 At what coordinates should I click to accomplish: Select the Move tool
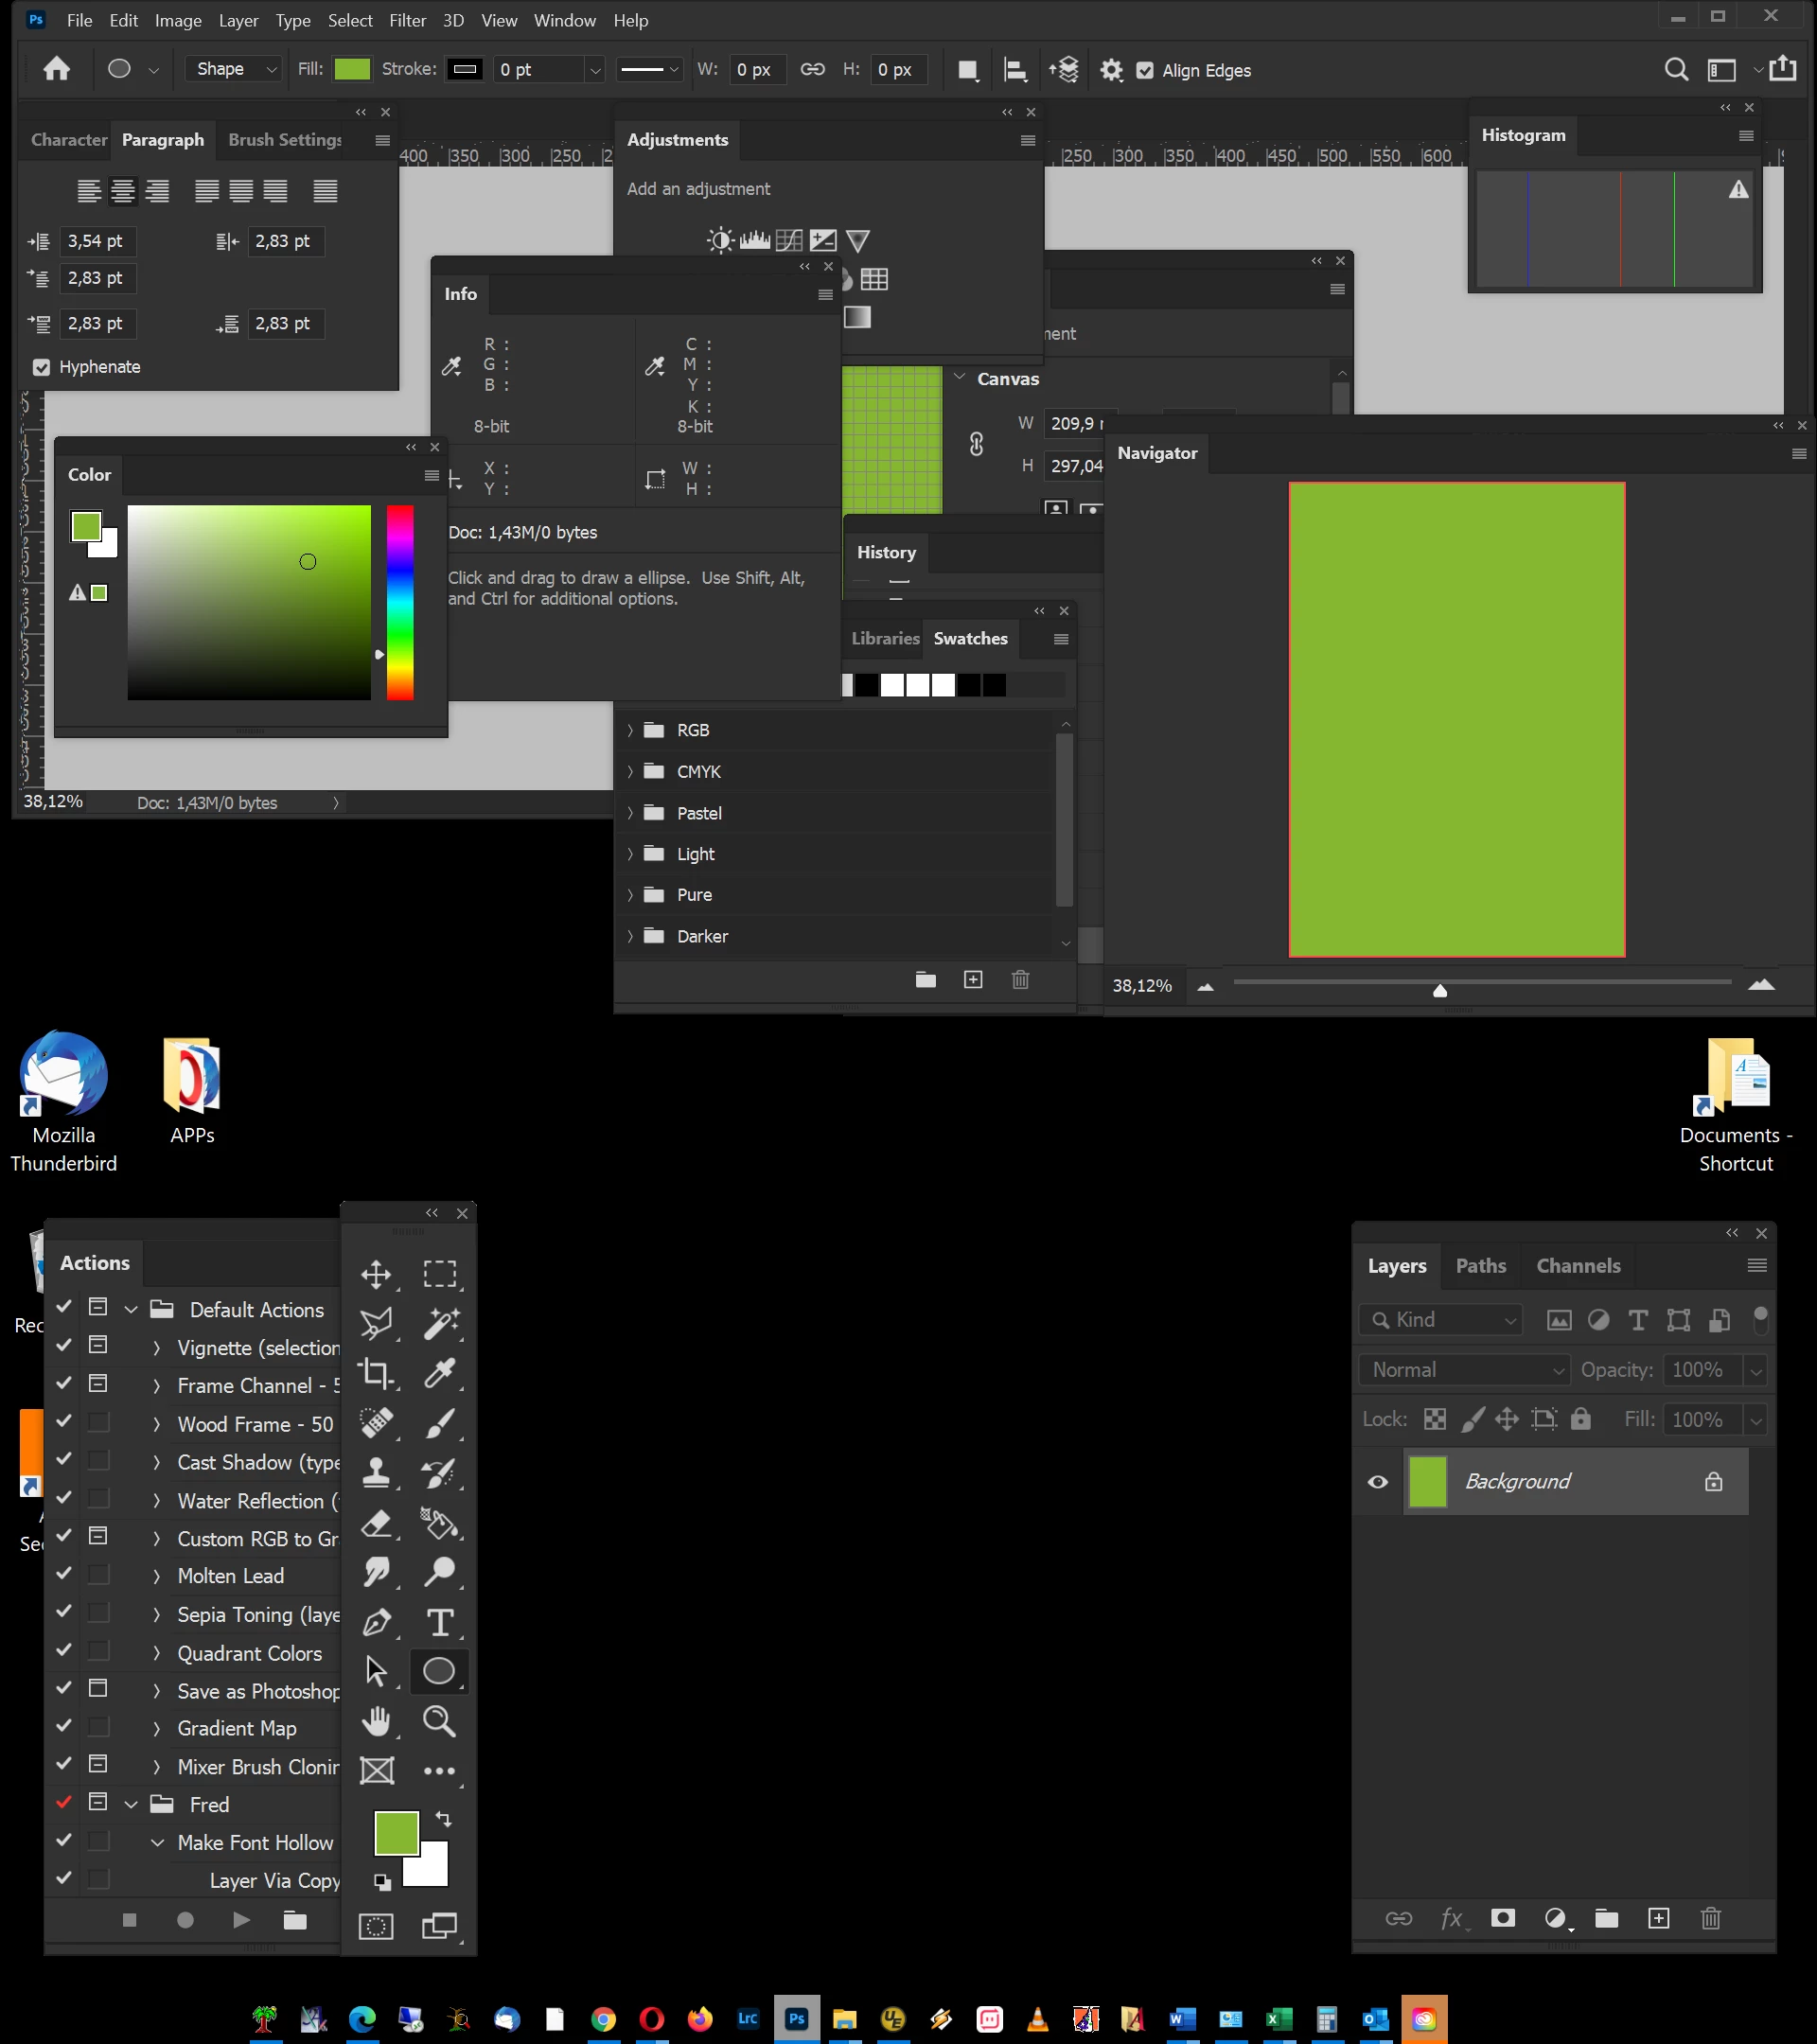click(x=376, y=1274)
